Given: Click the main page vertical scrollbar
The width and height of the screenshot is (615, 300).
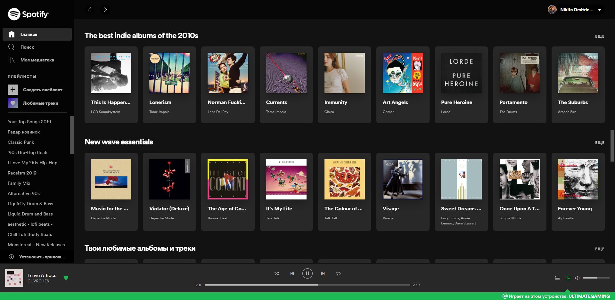Looking at the screenshot, I should point(612,146).
